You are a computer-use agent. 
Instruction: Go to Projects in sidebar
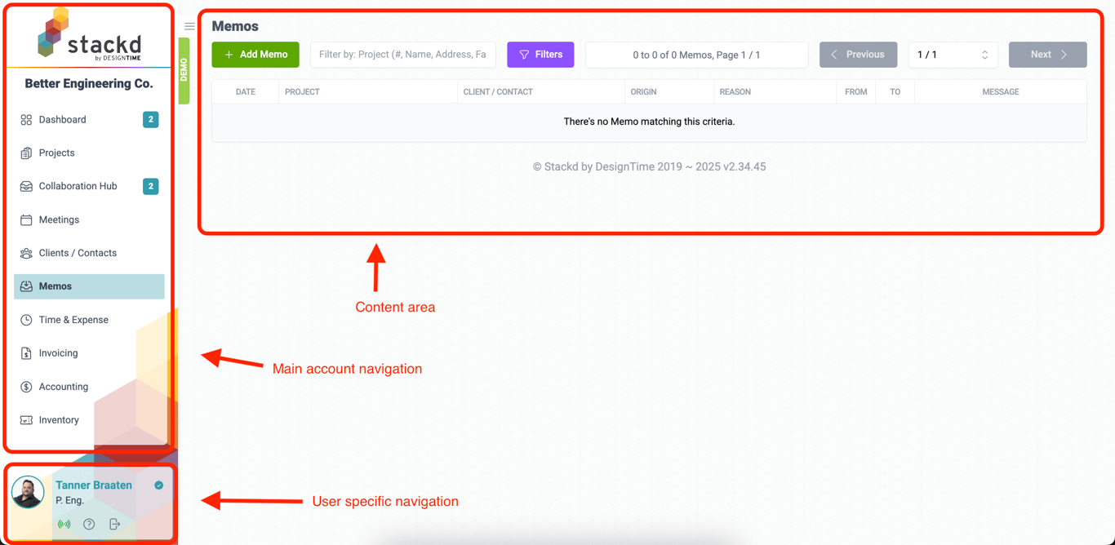[89, 153]
